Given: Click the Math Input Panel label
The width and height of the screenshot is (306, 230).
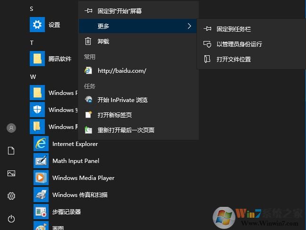Looking at the screenshot, I should (x=76, y=161).
